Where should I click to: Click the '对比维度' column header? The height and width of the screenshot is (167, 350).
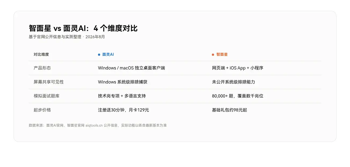[41, 54]
